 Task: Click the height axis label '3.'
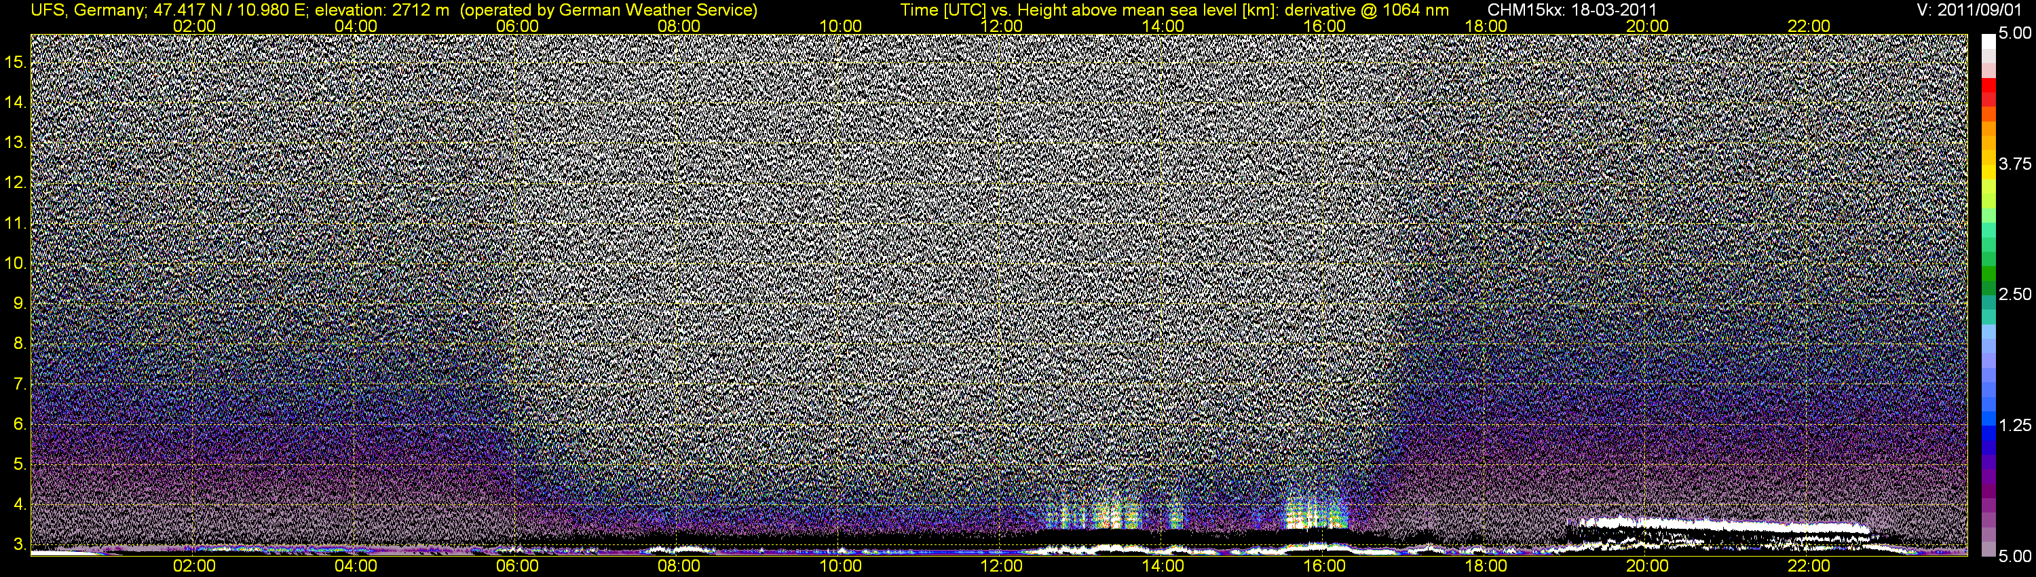click(20, 544)
